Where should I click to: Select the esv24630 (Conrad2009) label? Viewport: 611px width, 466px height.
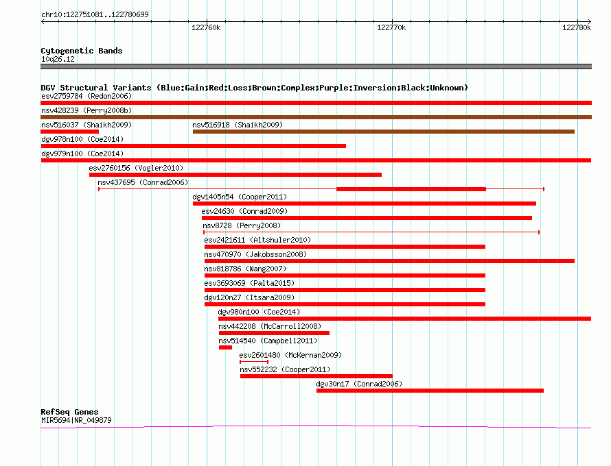pos(244,211)
